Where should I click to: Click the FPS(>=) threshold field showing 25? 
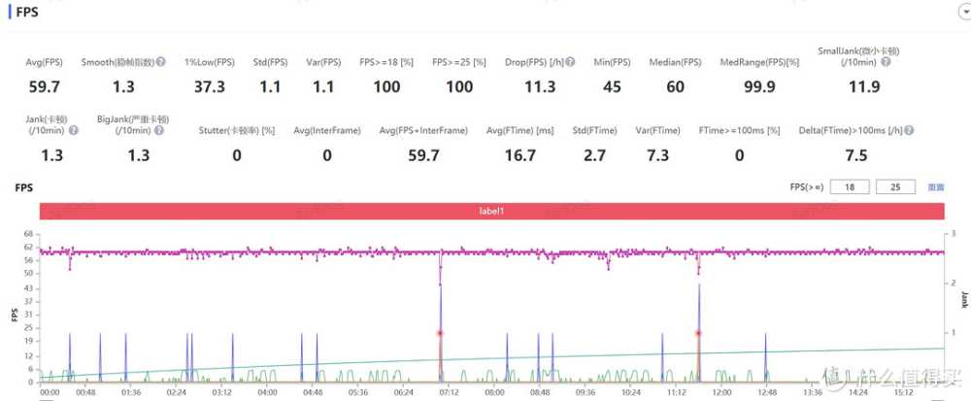click(895, 186)
